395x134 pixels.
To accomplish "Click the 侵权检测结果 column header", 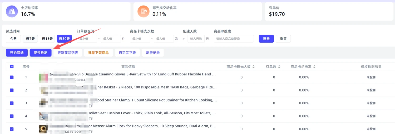I will (371, 67).
